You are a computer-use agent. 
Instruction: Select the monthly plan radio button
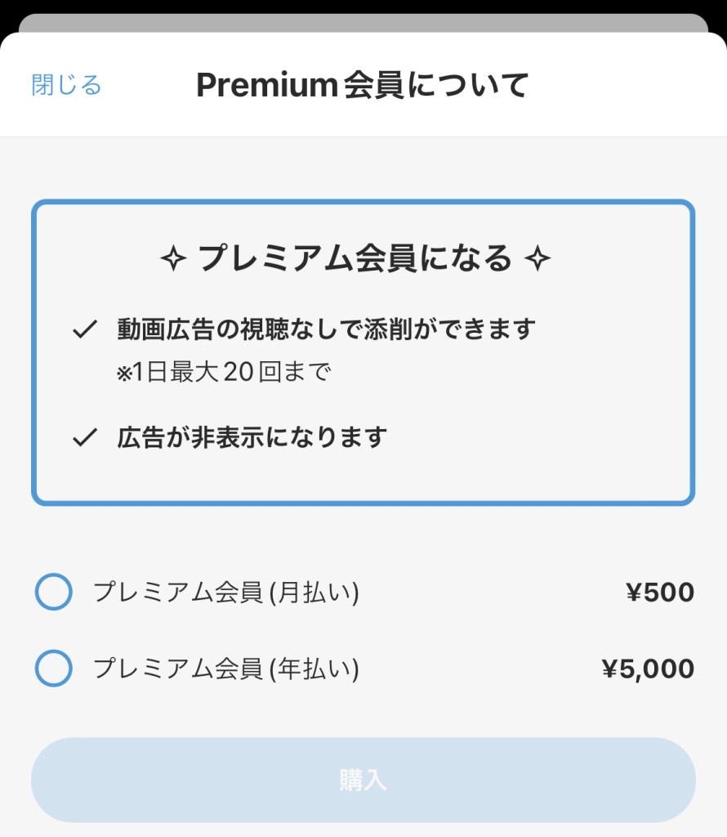(54, 592)
